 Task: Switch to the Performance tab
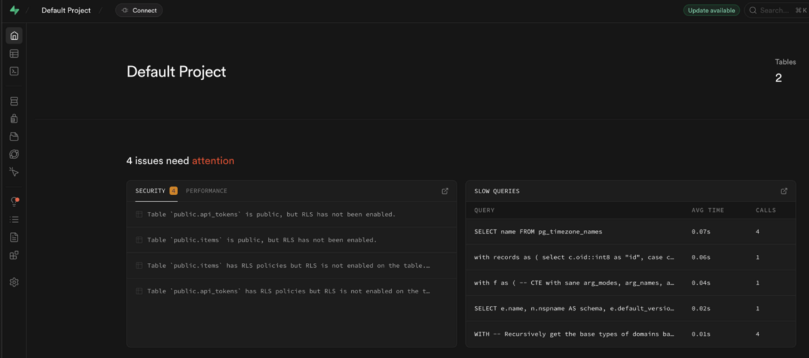[x=206, y=191]
